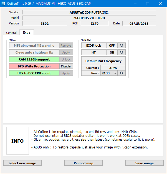Click the MSI abnormal ME warning label
The width and height of the screenshot is (167, 174).
point(34,46)
